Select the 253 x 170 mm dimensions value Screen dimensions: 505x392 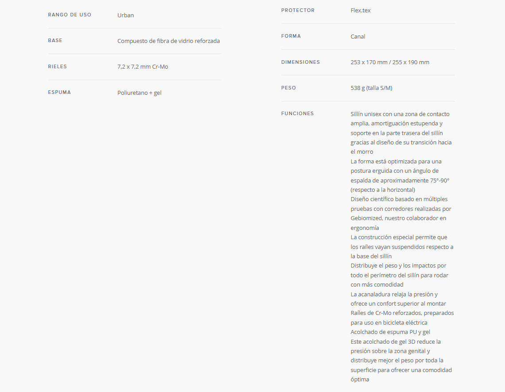click(x=390, y=62)
